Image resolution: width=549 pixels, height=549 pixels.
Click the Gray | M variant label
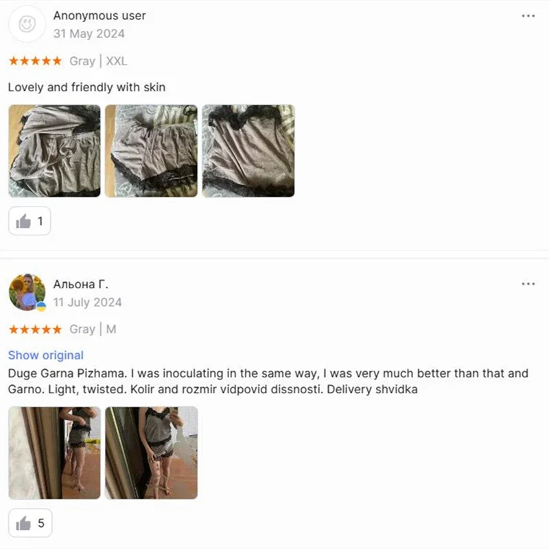tap(93, 329)
